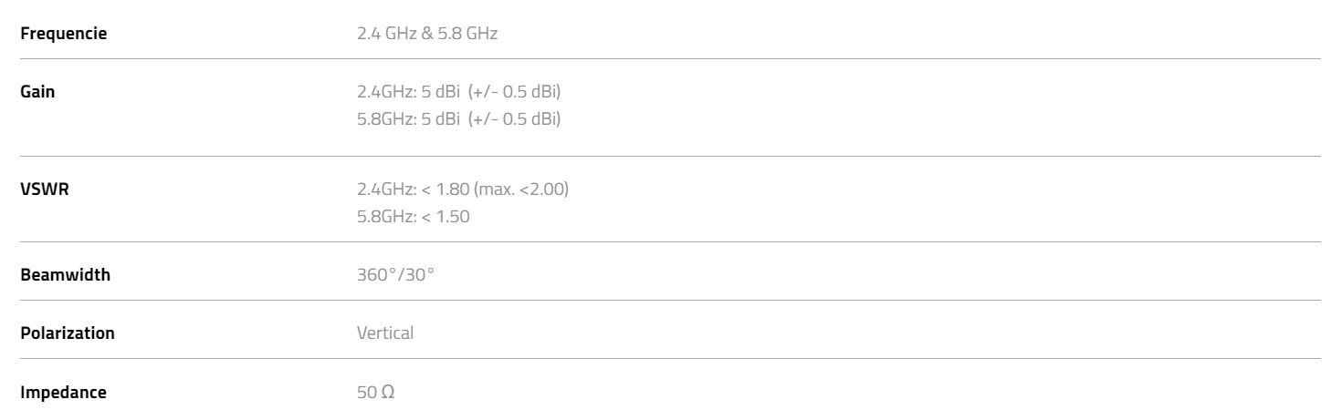The height and width of the screenshot is (420, 1342).
Task: Click the Polarization row label
Action: (68, 333)
